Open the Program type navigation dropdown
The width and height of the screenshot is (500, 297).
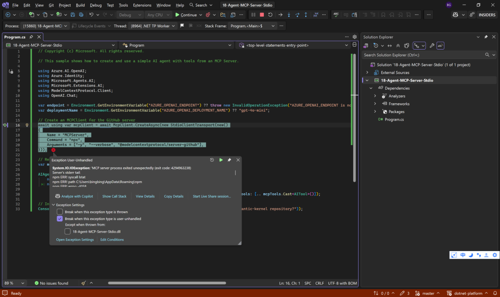pos(177,45)
